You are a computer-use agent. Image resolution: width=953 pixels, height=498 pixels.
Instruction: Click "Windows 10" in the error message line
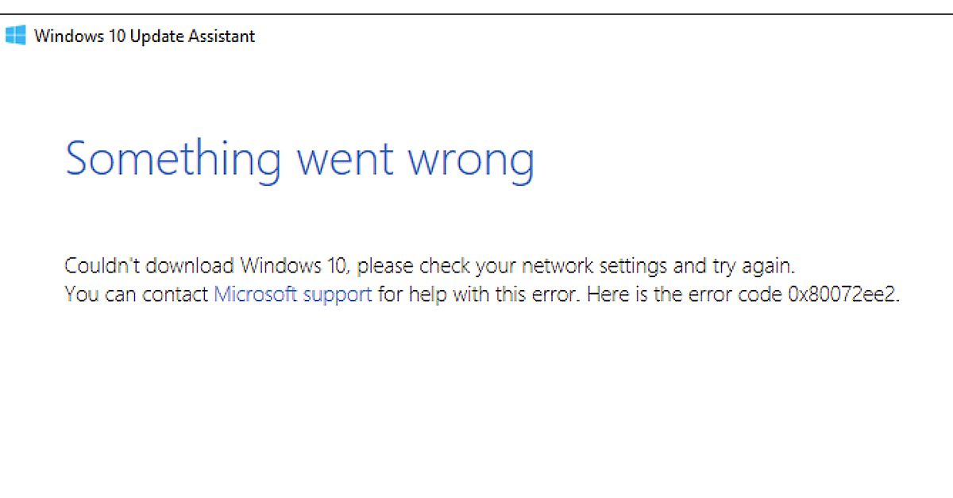click(295, 264)
